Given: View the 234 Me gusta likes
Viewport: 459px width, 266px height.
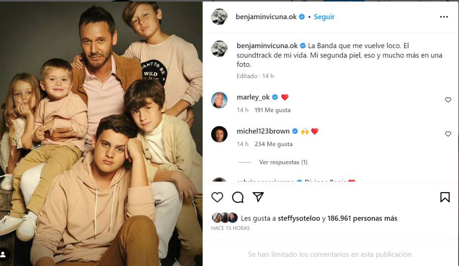Looking at the screenshot, I should [x=273, y=144].
